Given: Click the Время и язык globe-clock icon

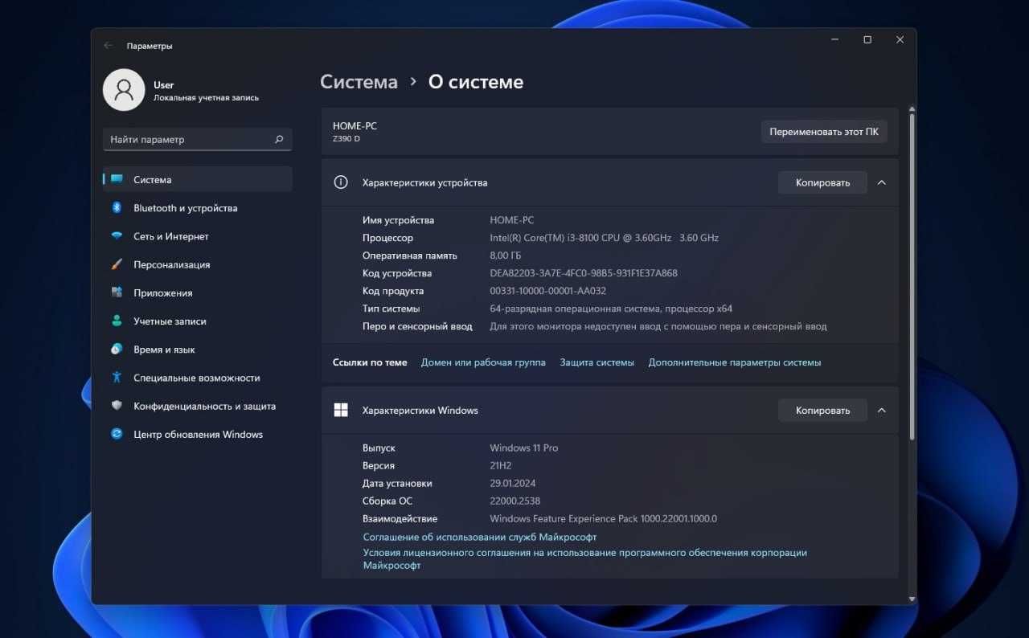Looking at the screenshot, I should 117,350.
